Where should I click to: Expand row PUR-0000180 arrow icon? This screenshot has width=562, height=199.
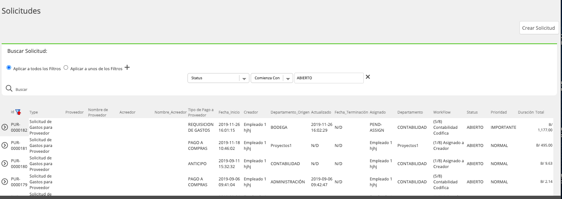click(5, 163)
